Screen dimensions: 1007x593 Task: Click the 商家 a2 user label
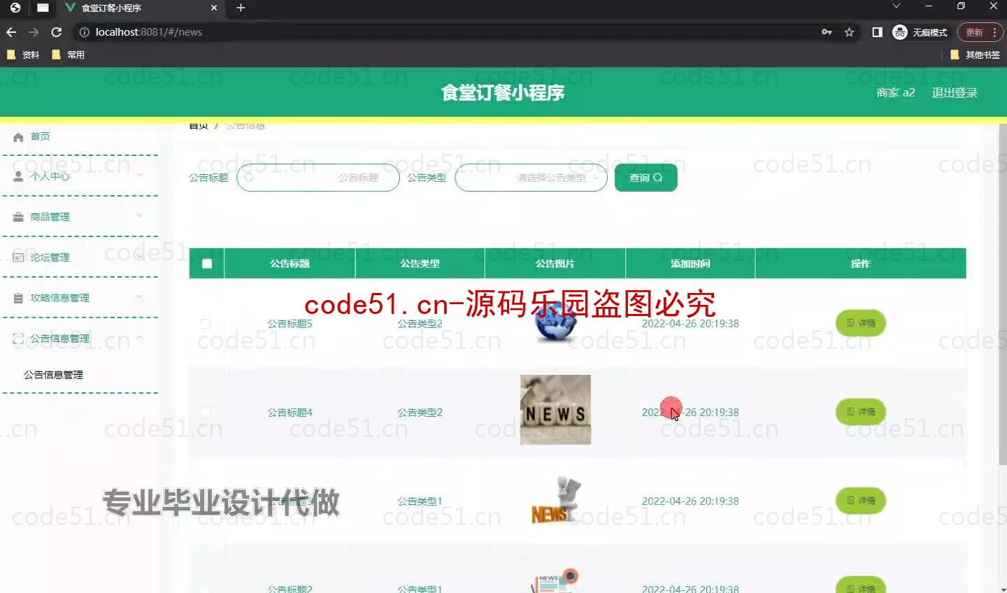click(x=896, y=92)
